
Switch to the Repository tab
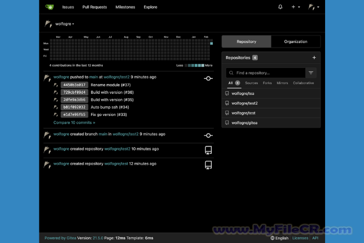point(246,42)
